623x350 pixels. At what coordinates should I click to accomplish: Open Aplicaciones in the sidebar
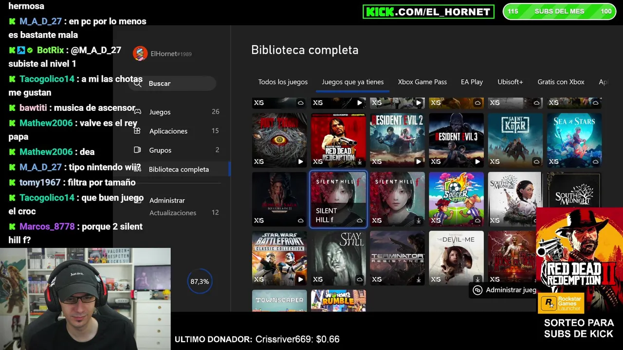click(176, 131)
